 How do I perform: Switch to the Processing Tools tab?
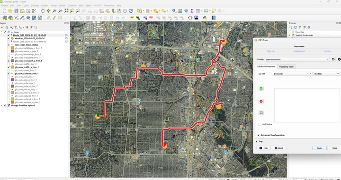pyautogui.click(x=286, y=67)
